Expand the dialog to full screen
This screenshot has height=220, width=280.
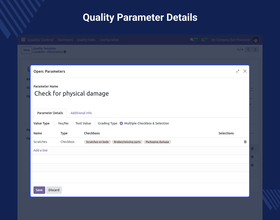pos(238,71)
